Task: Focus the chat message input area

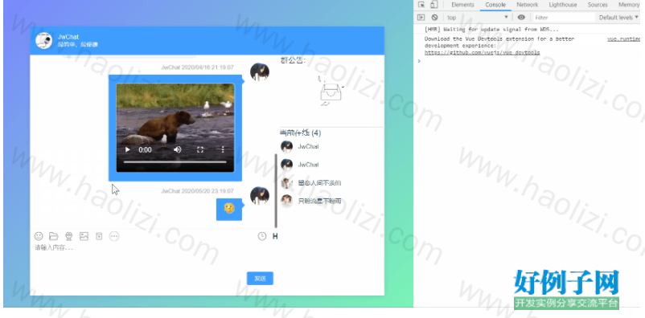Action: [x=154, y=255]
